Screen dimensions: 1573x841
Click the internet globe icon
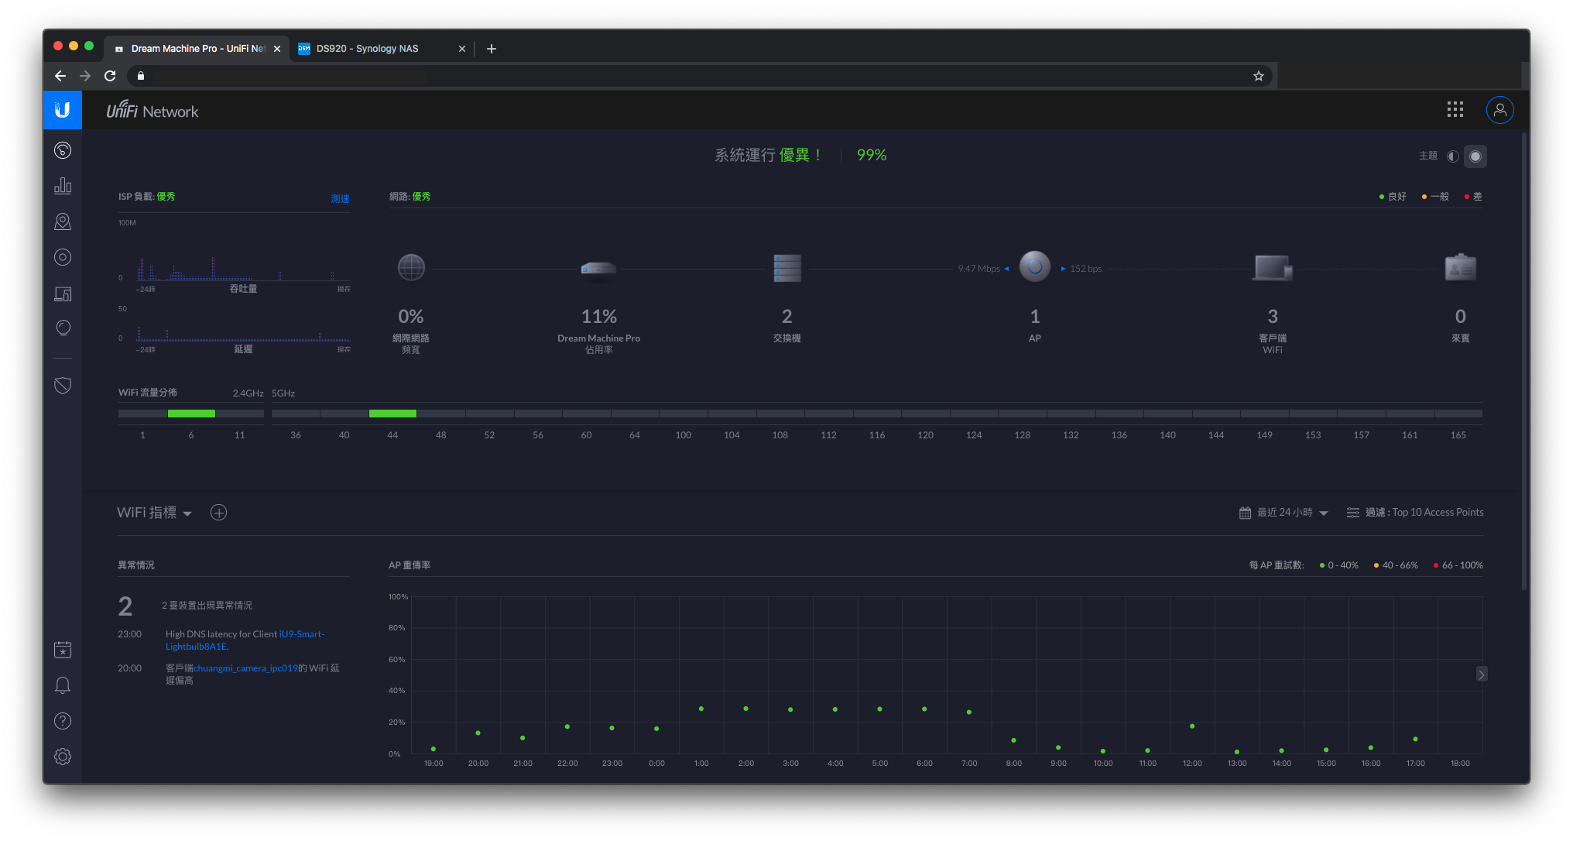coord(411,268)
